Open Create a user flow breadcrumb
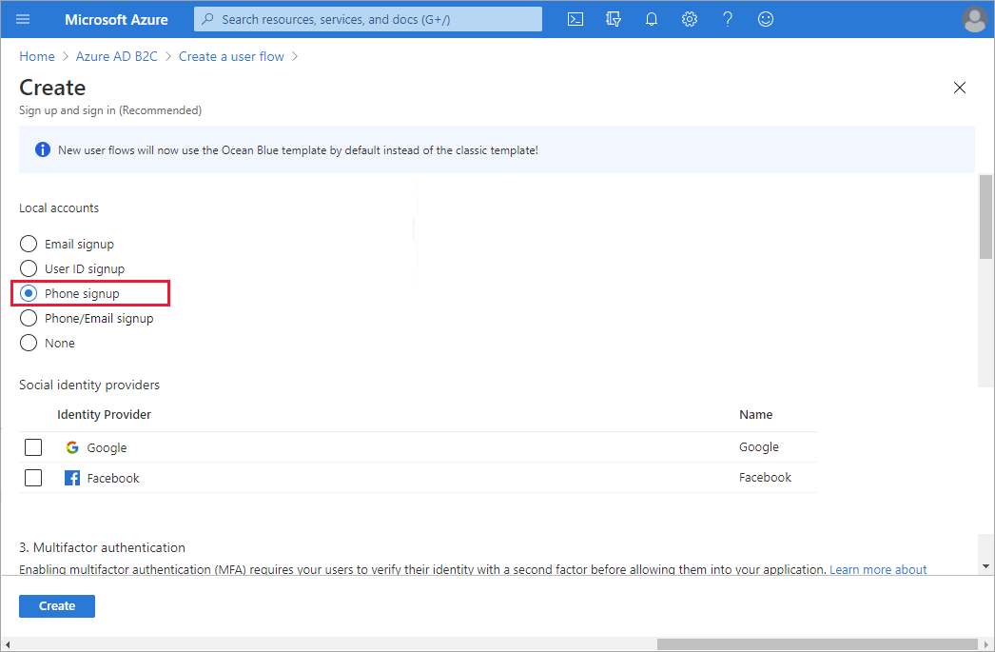This screenshot has height=652, width=995. click(231, 56)
